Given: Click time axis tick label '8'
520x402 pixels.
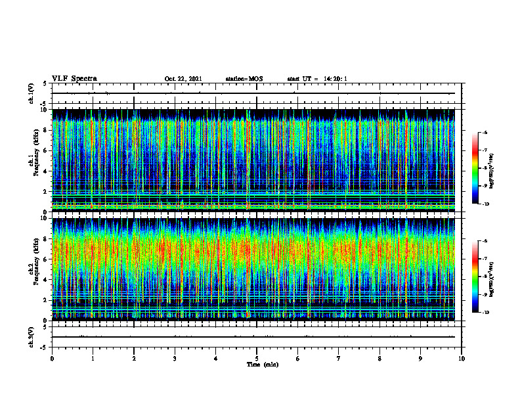Looking at the screenshot, I should tap(379, 359).
